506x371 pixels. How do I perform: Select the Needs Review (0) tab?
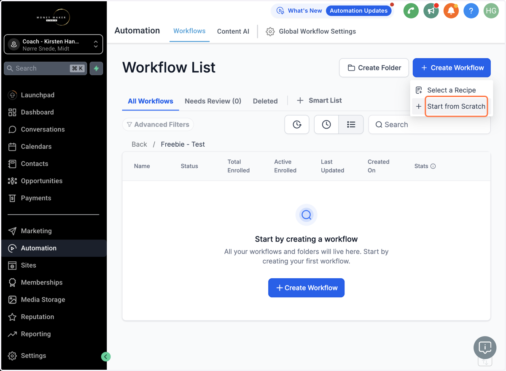point(213,101)
